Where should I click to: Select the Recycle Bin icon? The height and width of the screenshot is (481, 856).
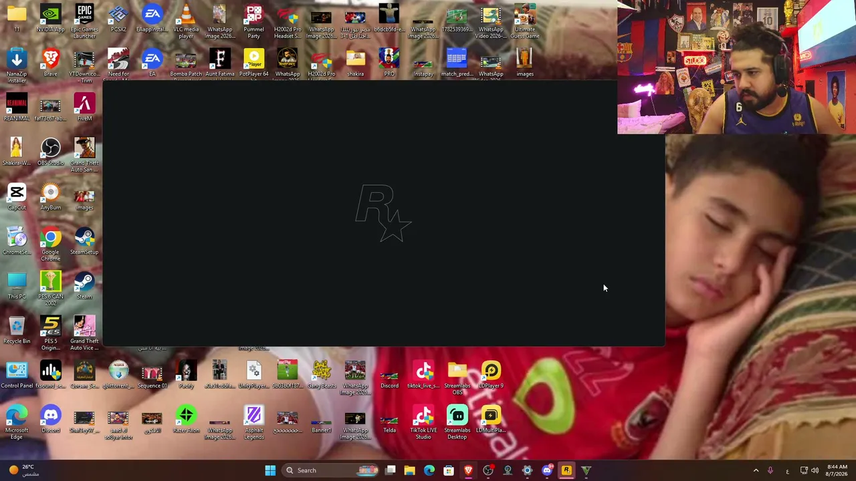pyautogui.click(x=17, y=331)
